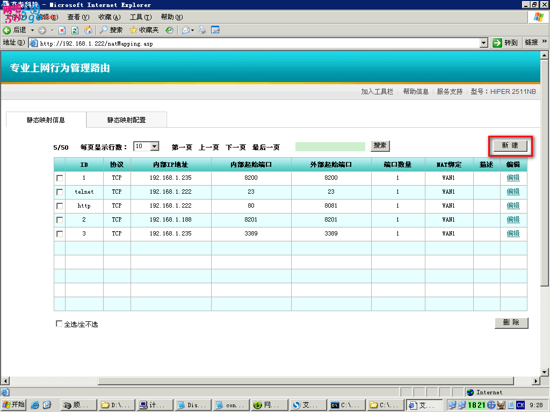
Task: Click the 最后一页 (last page) link
Action: 266,147
